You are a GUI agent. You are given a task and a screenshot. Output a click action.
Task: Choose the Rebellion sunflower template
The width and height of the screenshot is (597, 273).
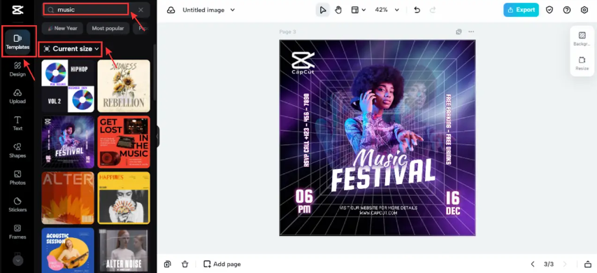click(x=124, y=86)
